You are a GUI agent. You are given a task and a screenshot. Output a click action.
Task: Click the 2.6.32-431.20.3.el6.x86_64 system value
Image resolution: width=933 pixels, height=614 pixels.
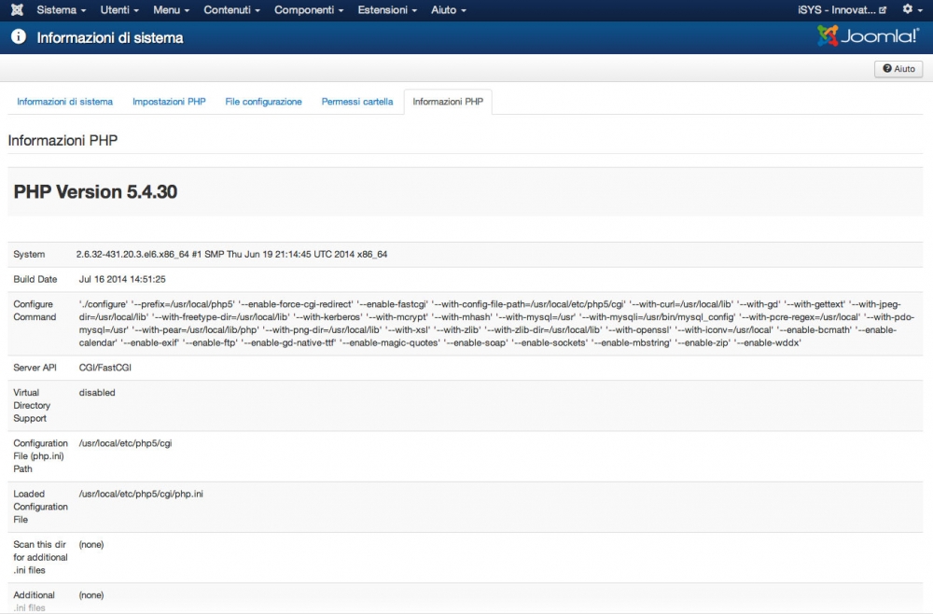(x=231, y=254)
